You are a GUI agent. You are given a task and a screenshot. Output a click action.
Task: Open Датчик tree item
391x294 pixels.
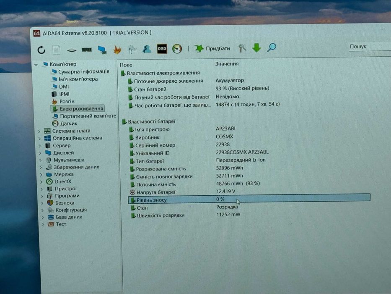[65, 123]
